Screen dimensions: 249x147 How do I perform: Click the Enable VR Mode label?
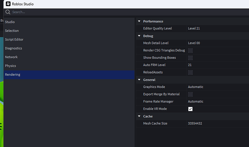(x=155, y=108)
